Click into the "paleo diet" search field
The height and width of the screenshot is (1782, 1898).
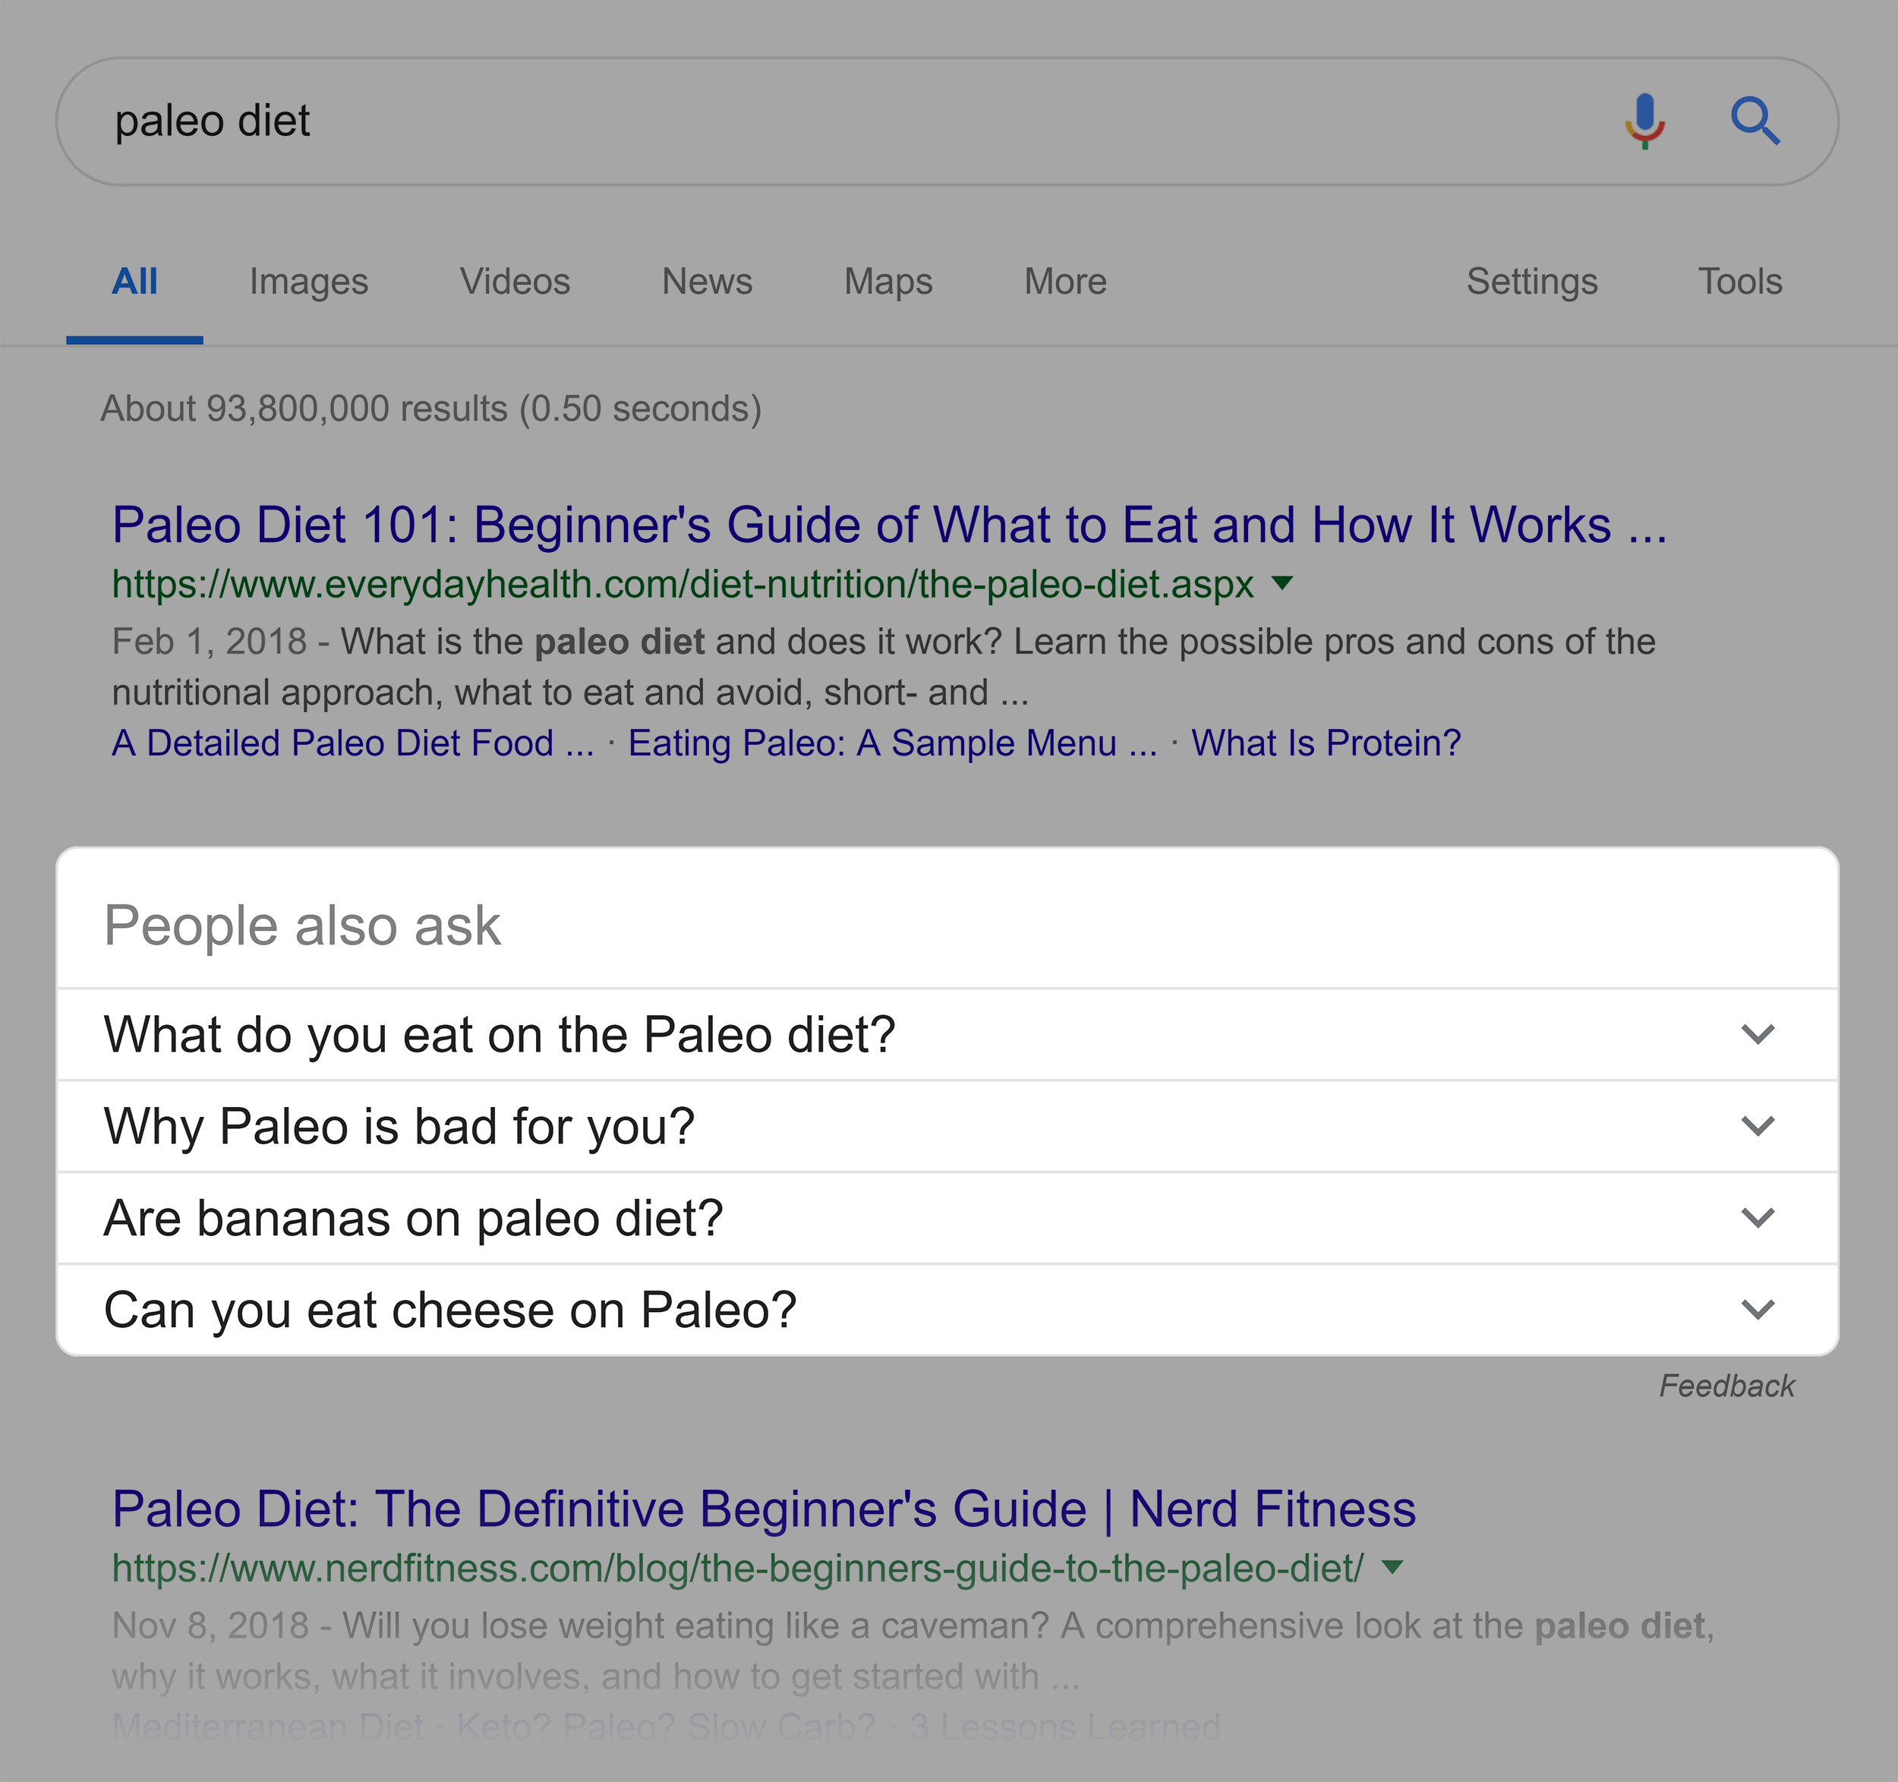coord(840,121)
